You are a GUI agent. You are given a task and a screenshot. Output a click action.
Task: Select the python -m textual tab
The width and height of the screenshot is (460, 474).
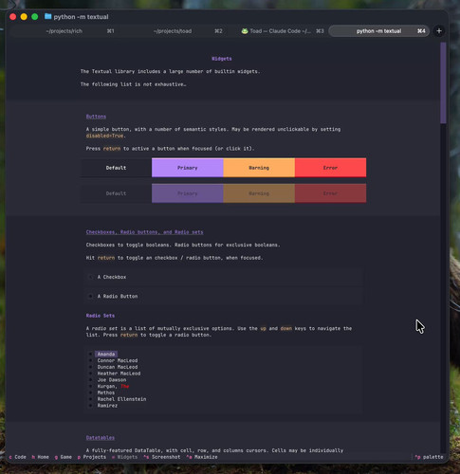tap(378, 31)
